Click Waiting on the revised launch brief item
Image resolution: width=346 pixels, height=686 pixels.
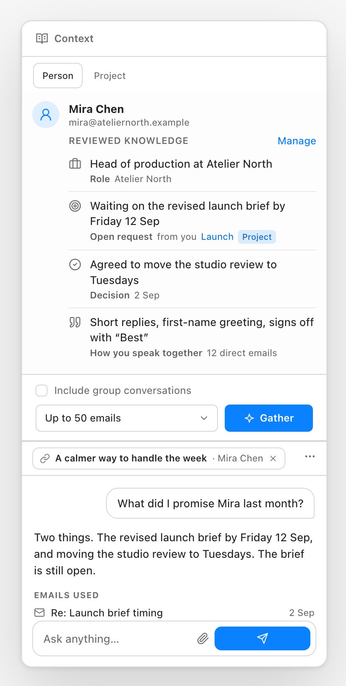tap(187, 214)
